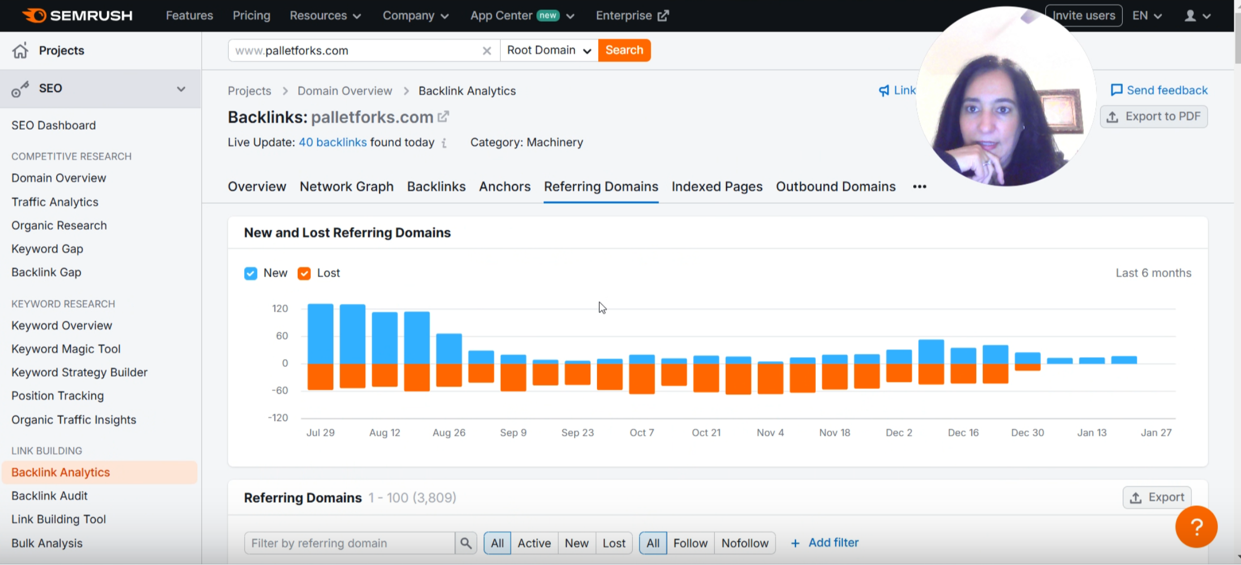
Task: Toggle the Lost checkbox in chart legend
Action: click(x=304, y=273)
